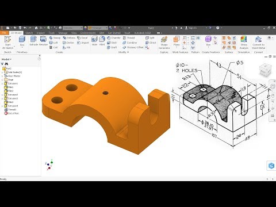Apply the Draft tool
This screenshot has width=276, height=207.
tap(112, 47)
